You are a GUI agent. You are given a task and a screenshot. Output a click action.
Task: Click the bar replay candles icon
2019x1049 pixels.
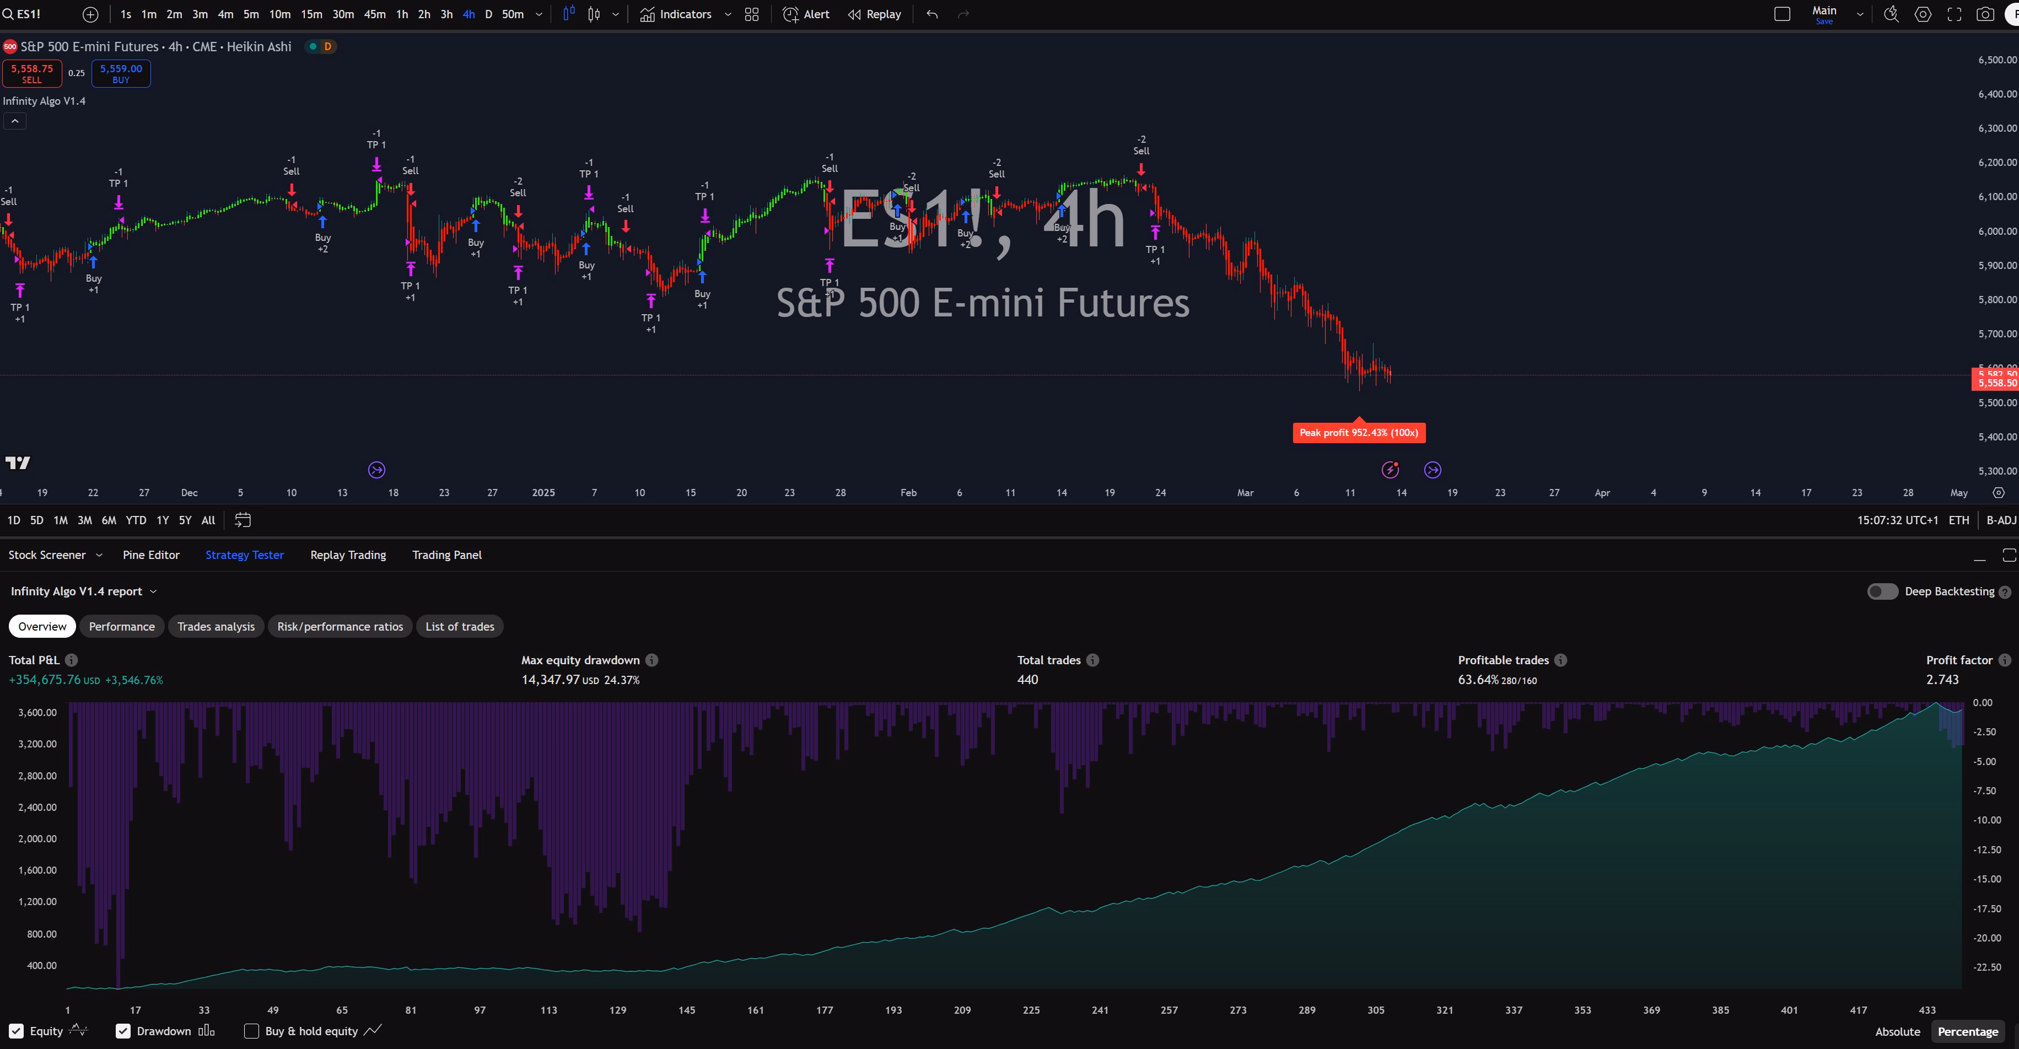coord(569,14)
